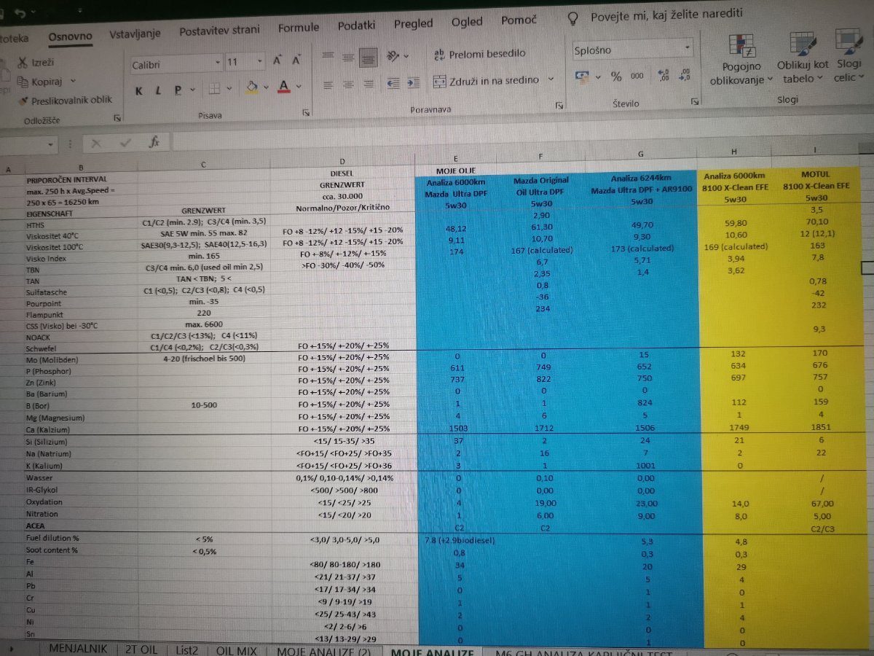Cancel the formula bar entry
The height and width of the screenshot is (656, 874).
tap(96, 144)
